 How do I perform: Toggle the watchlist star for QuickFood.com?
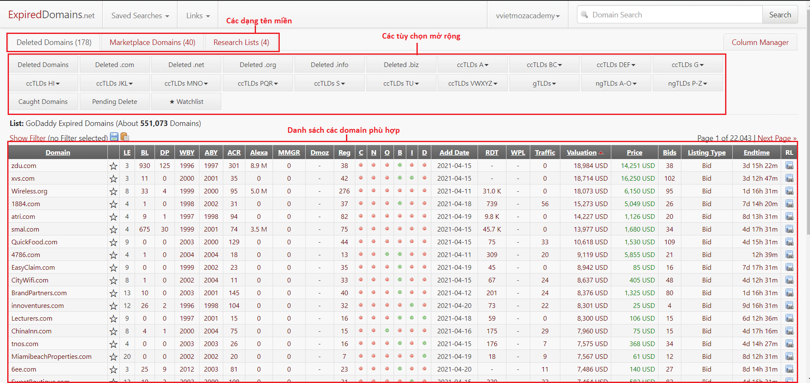click(x=113, y=242)
